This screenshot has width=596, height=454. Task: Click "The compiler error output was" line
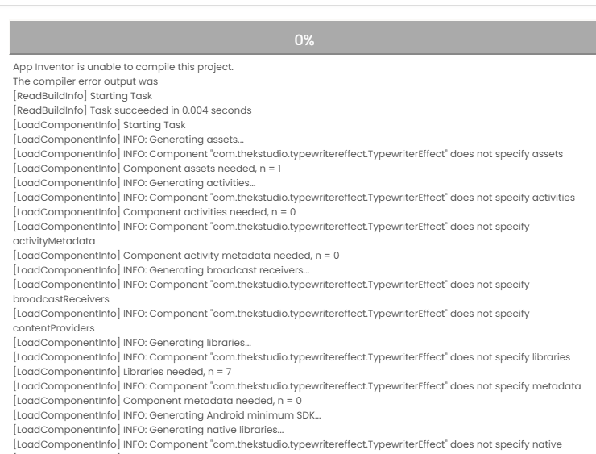coord(82,81)
